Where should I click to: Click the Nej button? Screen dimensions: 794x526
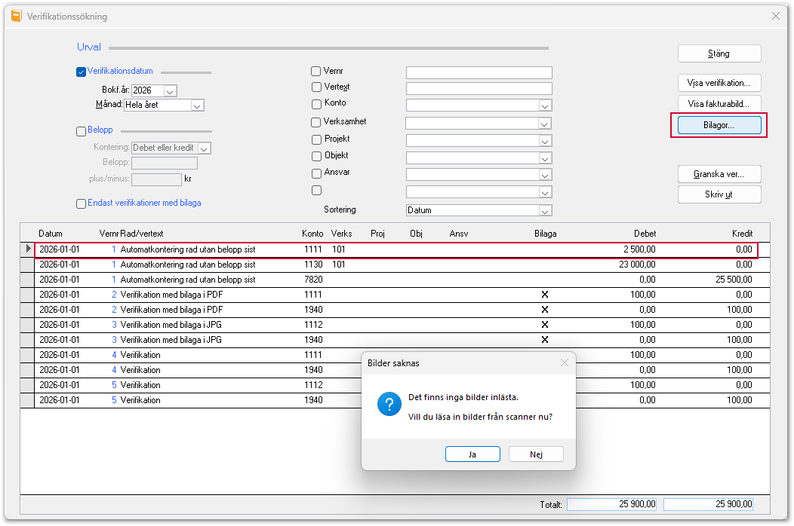(536, 454)
